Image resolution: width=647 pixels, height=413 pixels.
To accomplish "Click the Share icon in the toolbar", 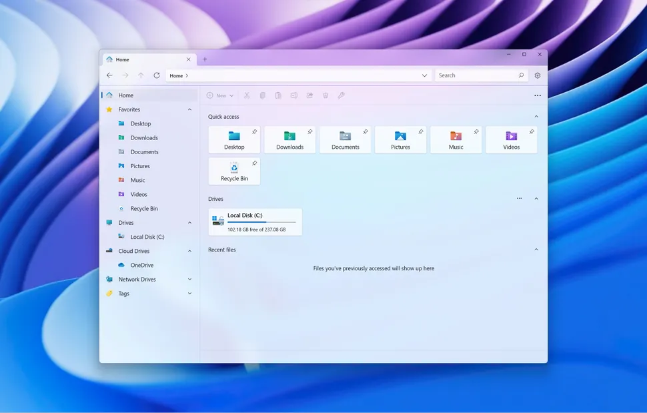I will pyautogui.click(x=309, y=95).
